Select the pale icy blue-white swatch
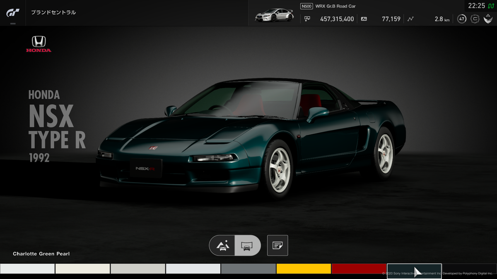 (193, 269)
